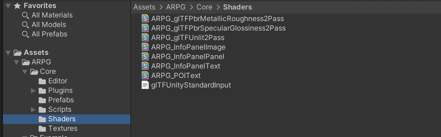The width and height of the screenshot is (441, 137).
Task: Expand the Scripts folder arrow
Action: point(33,110)
